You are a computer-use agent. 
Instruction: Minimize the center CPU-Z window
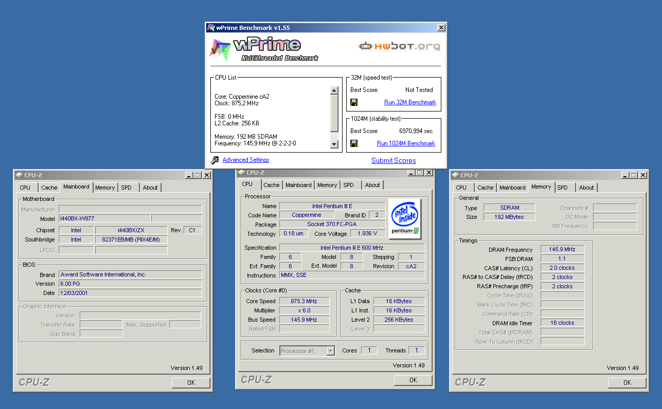point(412,173)
